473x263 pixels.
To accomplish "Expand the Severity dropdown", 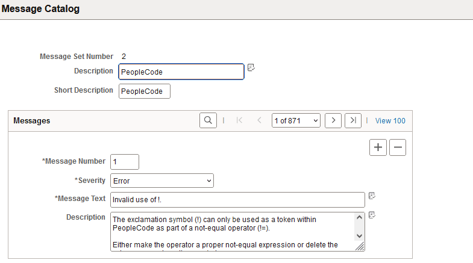I will tap(162, 181).
